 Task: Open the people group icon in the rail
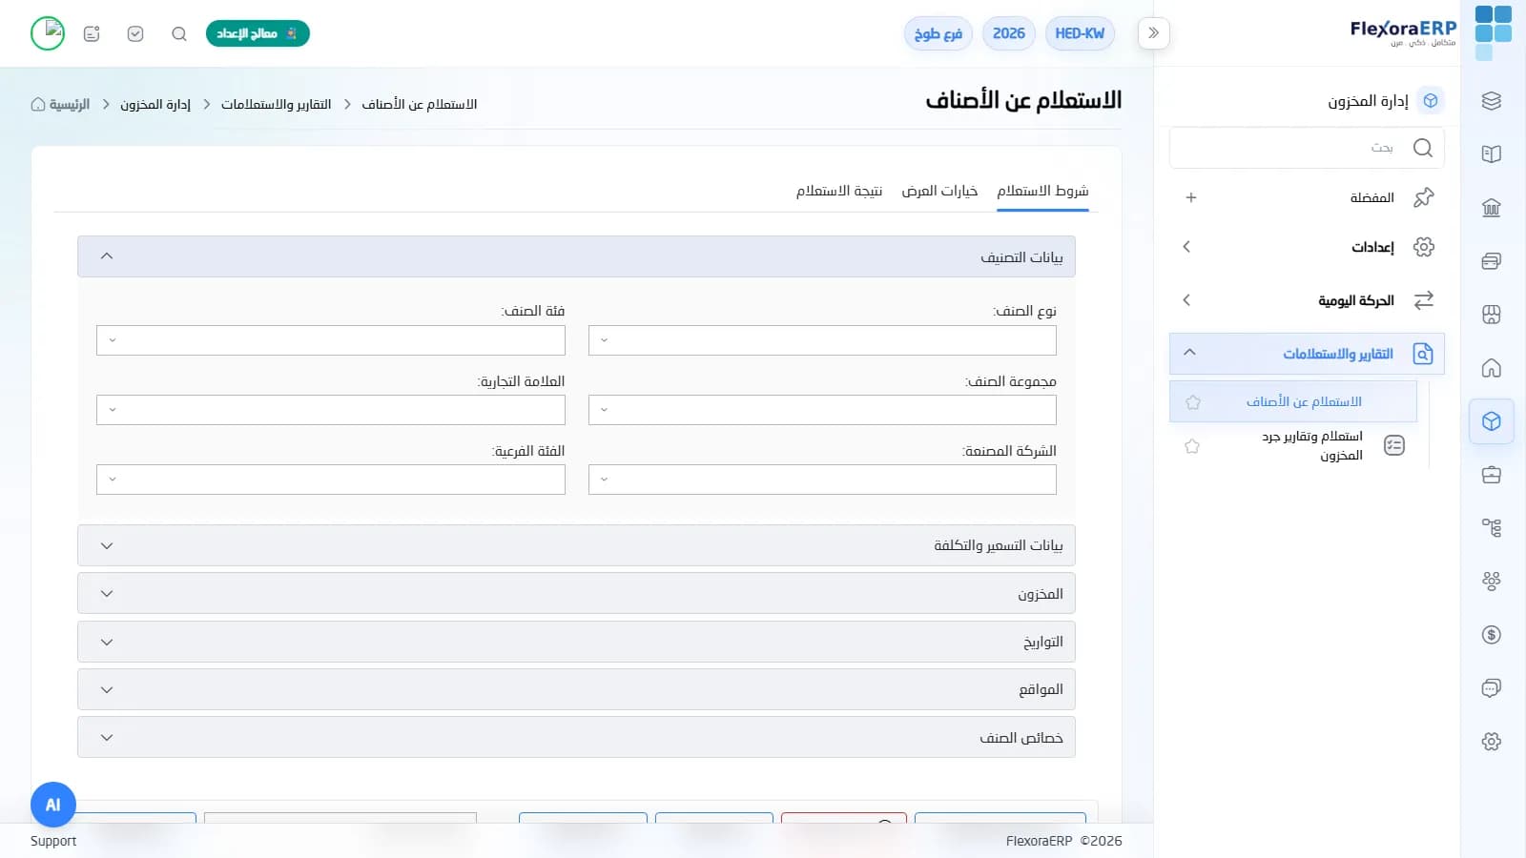(x=1492, y=582)
